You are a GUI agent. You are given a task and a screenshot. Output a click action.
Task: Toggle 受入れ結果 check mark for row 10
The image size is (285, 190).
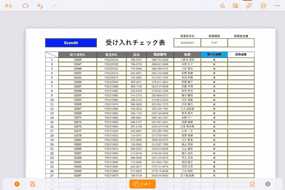tap(214, 100)
